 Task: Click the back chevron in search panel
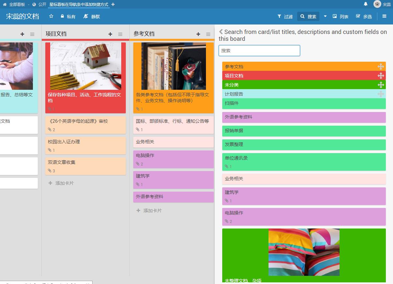[221, 32]
